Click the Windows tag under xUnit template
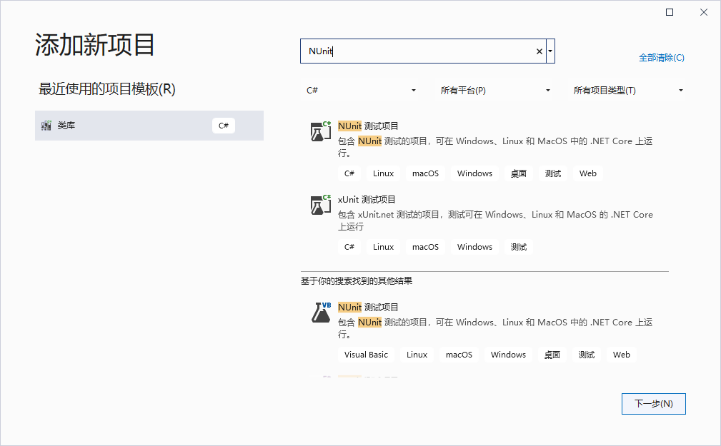Viewport: 721px width, 446px height. (x=474, y=247)
